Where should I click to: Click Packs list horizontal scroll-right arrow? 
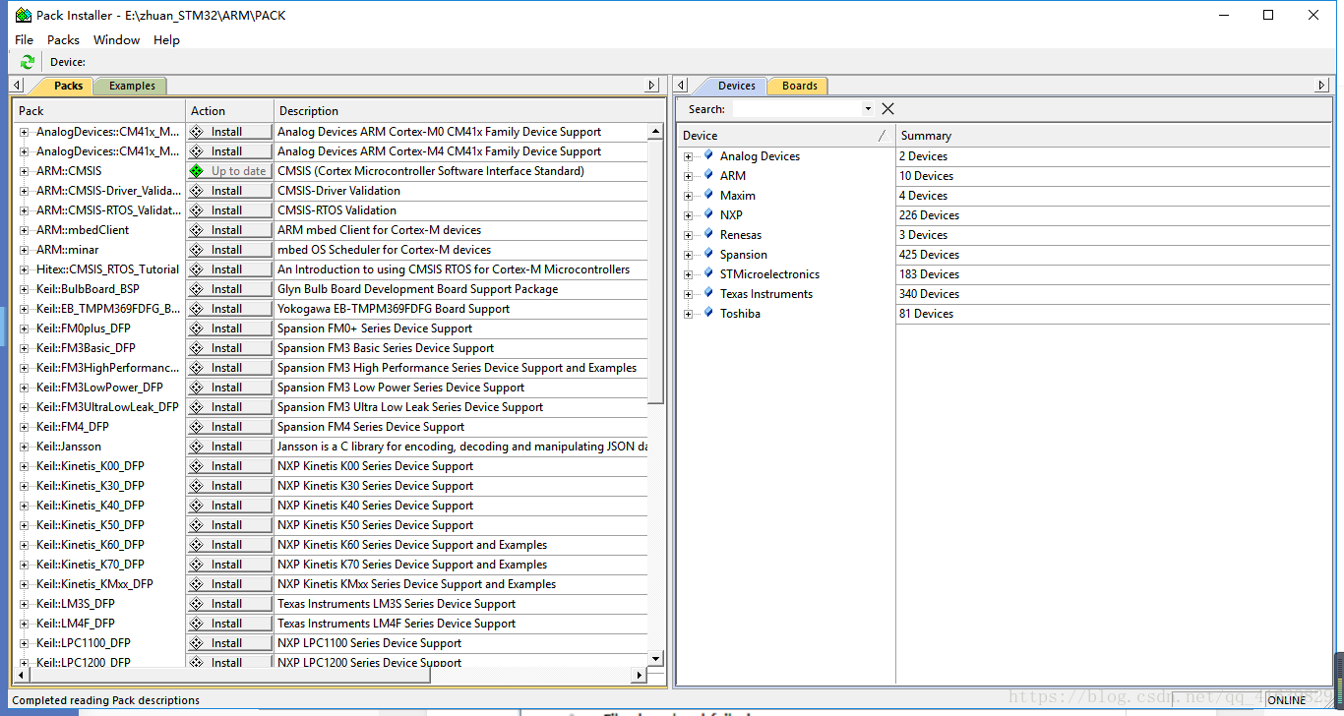[640, 675]
